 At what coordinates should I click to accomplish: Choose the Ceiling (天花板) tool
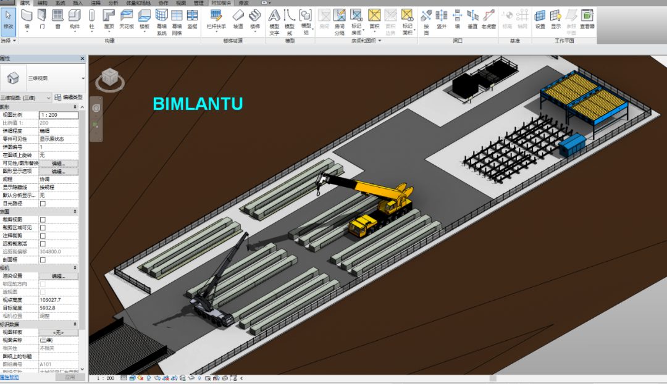click(x=127, y=20)
